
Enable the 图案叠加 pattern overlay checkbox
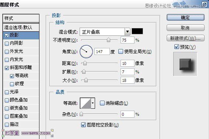coord(7,117)
